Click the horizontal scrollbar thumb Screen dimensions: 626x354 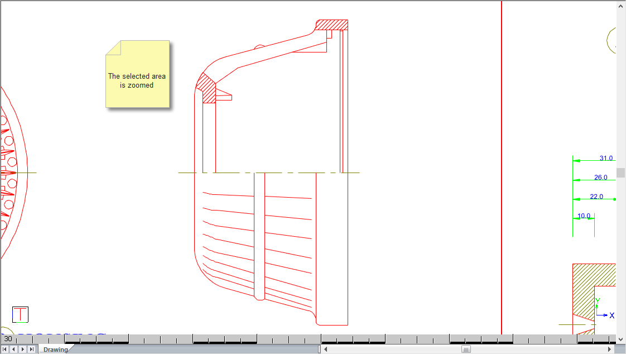pyautogui.click(x=466, y=350)
